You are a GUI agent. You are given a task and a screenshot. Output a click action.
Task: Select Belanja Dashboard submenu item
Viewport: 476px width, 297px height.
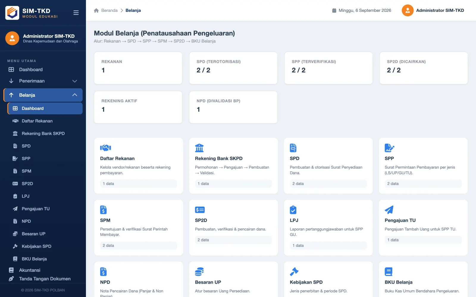pos(45,108)
